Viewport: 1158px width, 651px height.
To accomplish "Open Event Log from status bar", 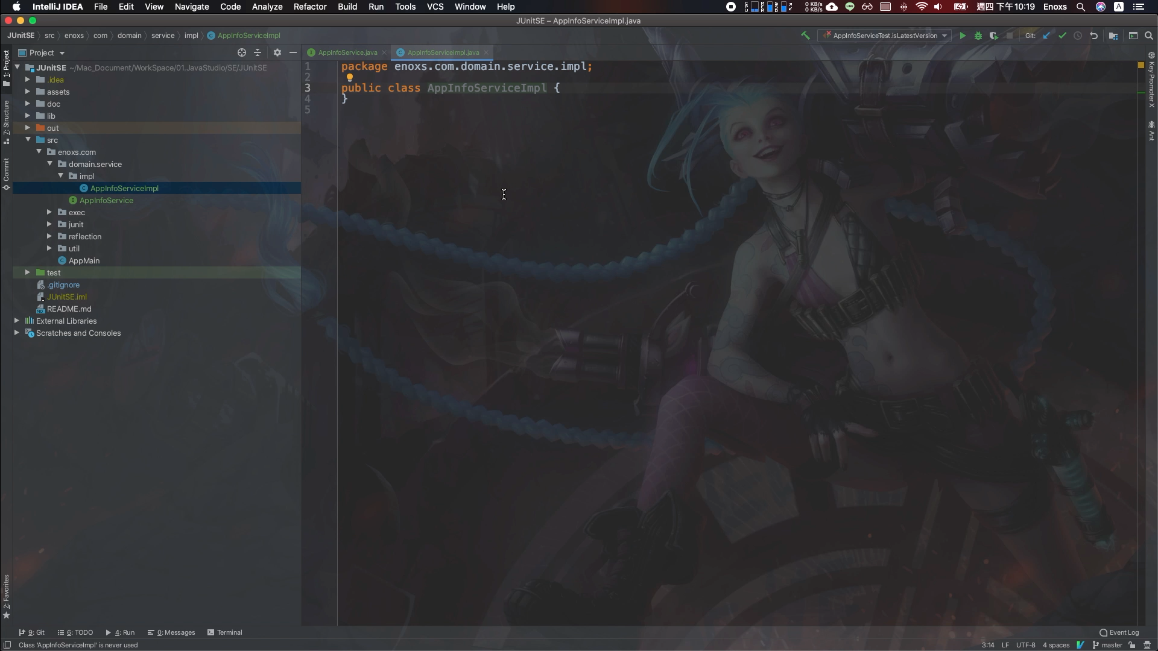I will click(x=1119, y=632).
